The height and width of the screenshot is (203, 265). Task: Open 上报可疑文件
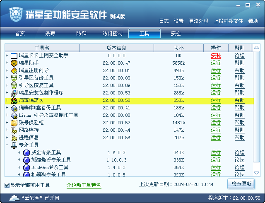228,21
